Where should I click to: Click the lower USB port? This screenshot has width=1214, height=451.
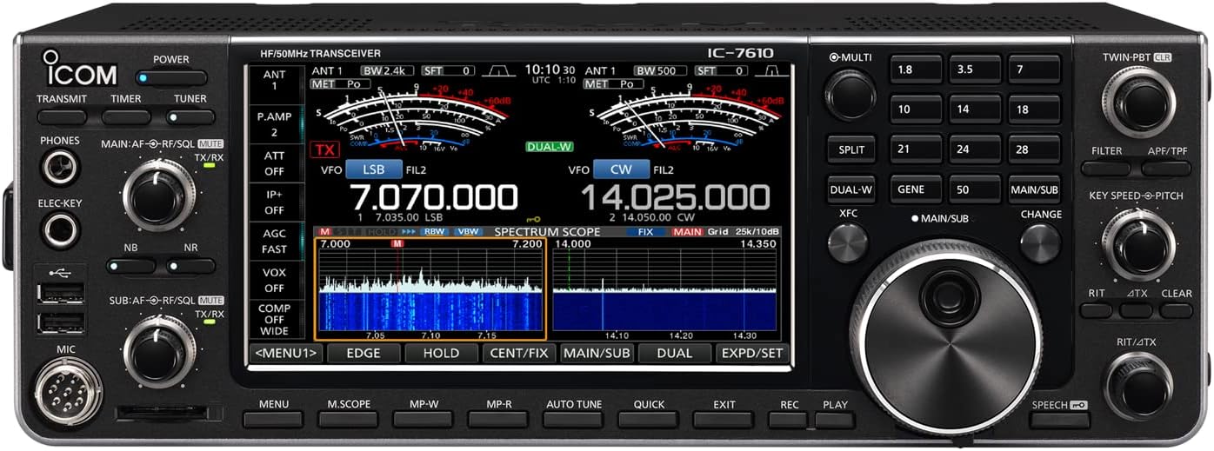61,323
